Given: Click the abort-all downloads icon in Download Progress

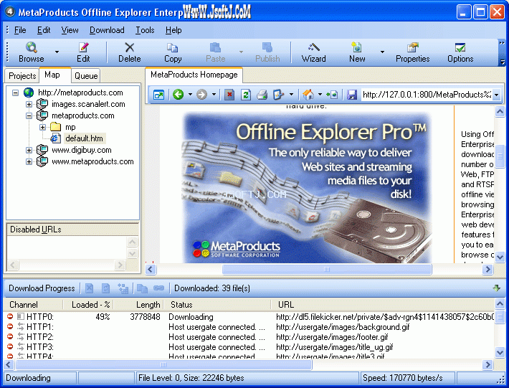Looking at the screenshot, I should 90,288.
